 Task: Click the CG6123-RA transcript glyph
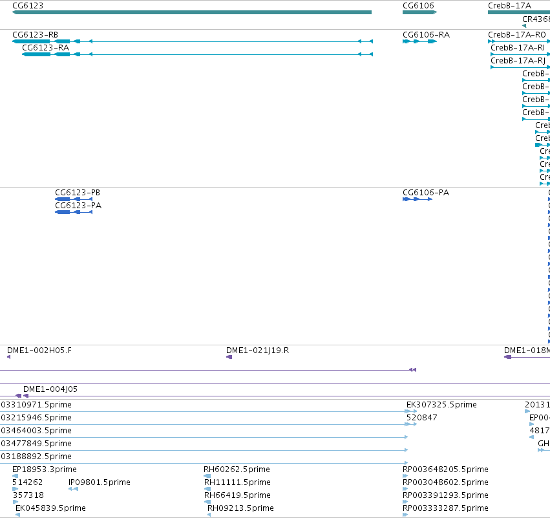[198, 54]
